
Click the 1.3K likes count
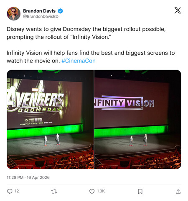pos(101,191)
